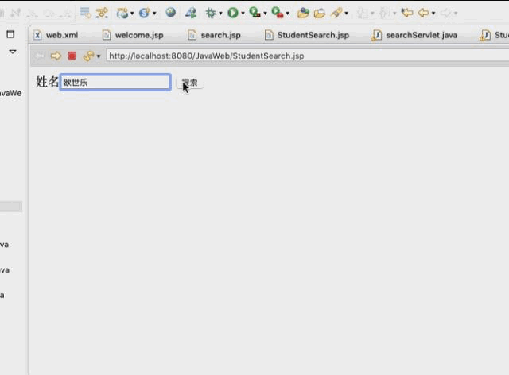This screenshot has width=509, height=375.
Task: Open the left panel view menu triangle
Action: coord(13,52)
